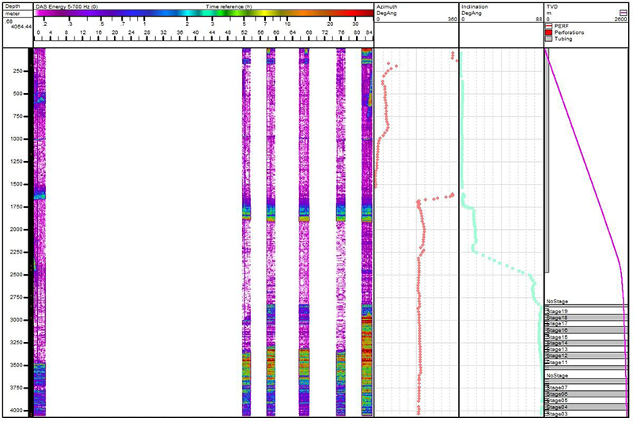Select the Depth track header
This screenshot has width=633, height=421.
coord(13,6)
